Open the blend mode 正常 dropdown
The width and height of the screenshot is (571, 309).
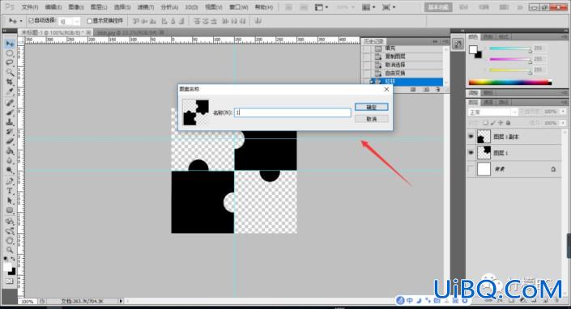coord(492,112)
